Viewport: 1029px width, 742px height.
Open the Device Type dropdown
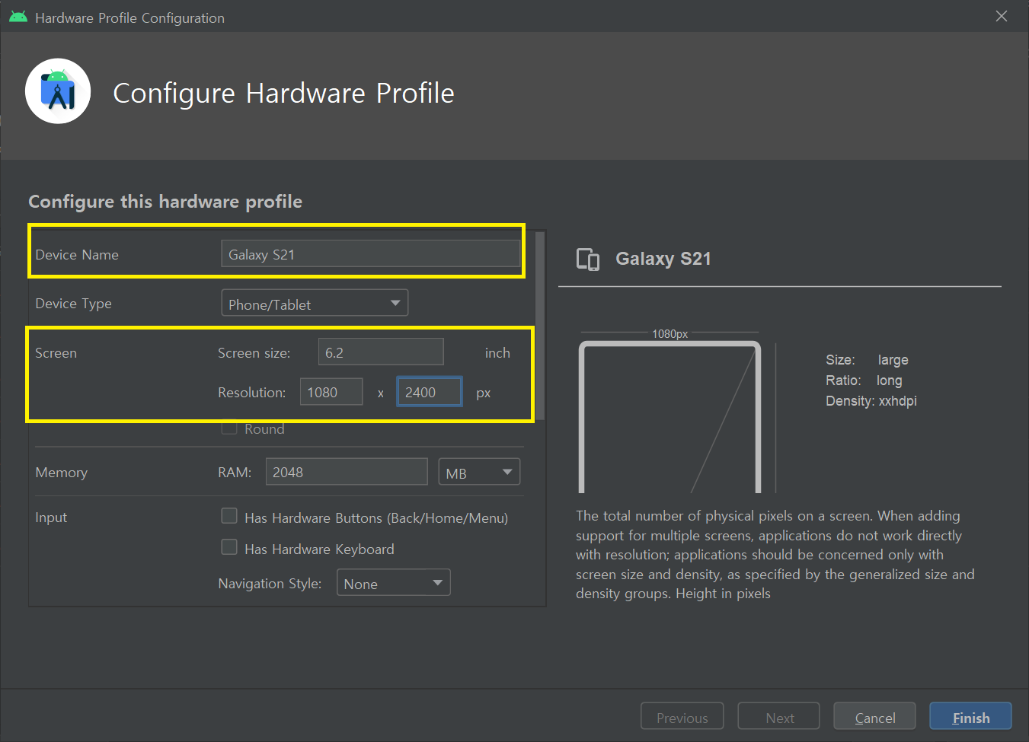coord(315,304)
